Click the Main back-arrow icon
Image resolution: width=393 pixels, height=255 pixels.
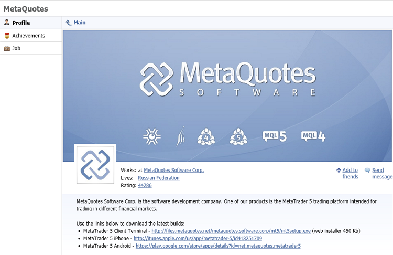pos(69,23)
